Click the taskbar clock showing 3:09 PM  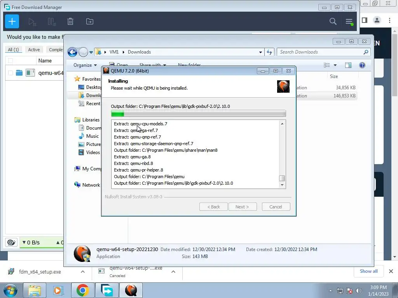(x=378, y=291)
